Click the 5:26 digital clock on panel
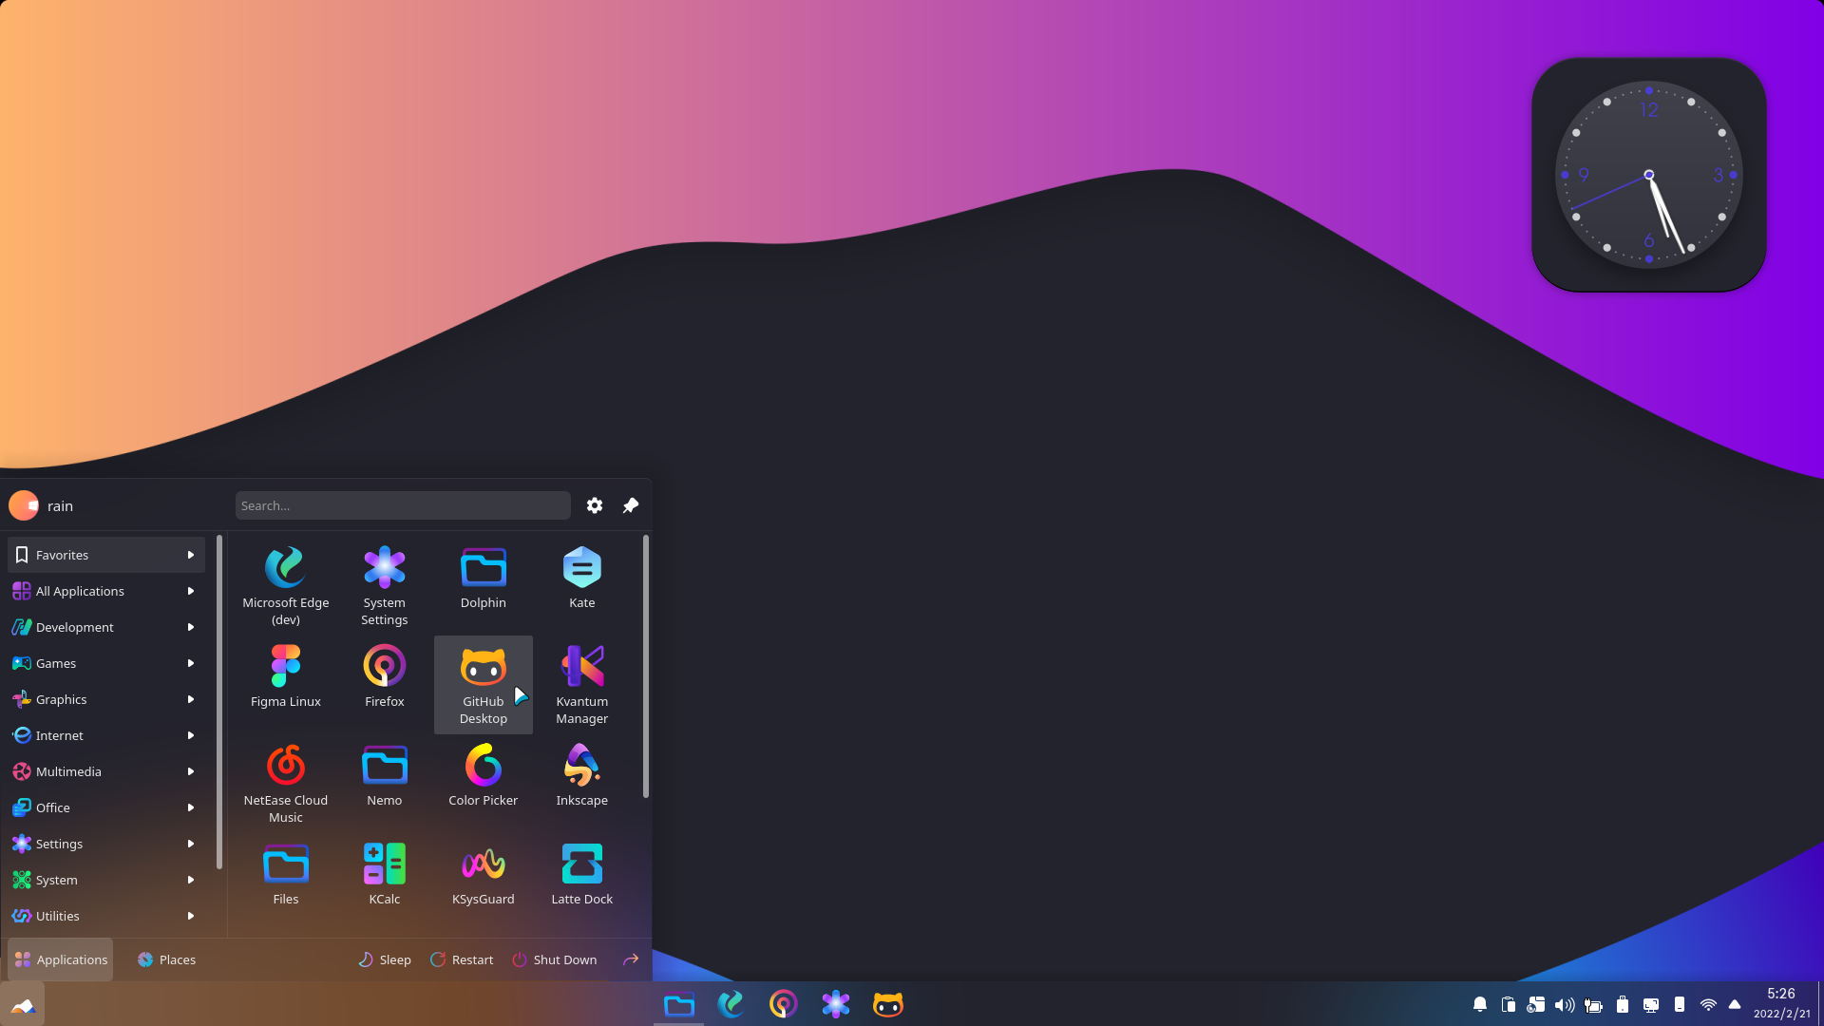Viewport: 1824px width, 1026px height. [1781, 994]
